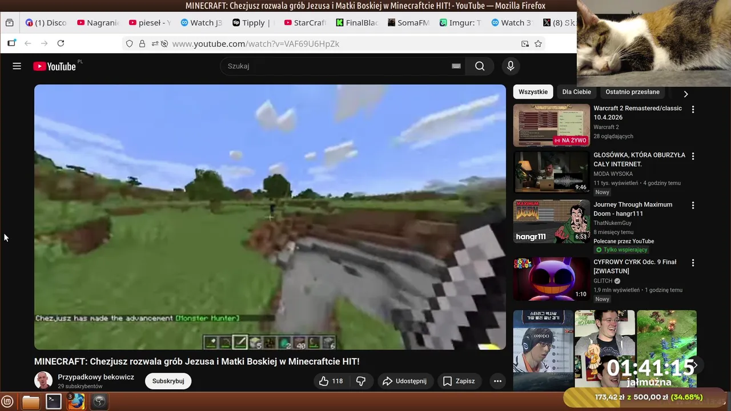The height and width of the screenshot is (411, 731).
Task: List all tabs with Firefox tab overview icon
Action: [x=9, y=23]
